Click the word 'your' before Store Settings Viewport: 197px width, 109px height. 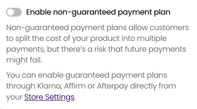point(14,97)
